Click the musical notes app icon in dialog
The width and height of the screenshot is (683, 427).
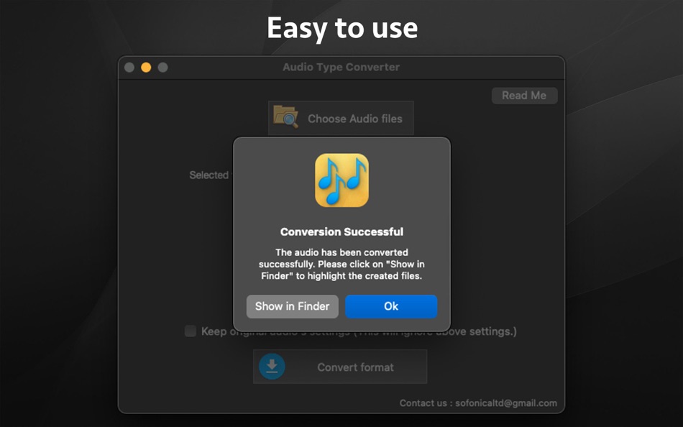(x=341, y=180)
